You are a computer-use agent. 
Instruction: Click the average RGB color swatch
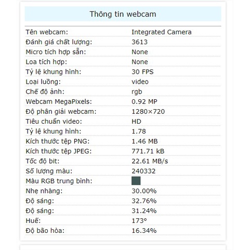tap(136, 181)
